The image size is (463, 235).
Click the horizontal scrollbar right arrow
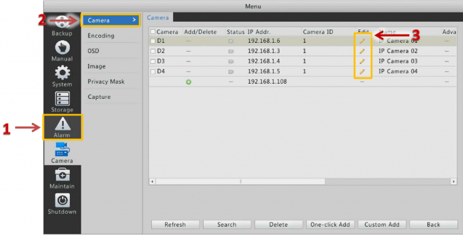pos(454,181)
